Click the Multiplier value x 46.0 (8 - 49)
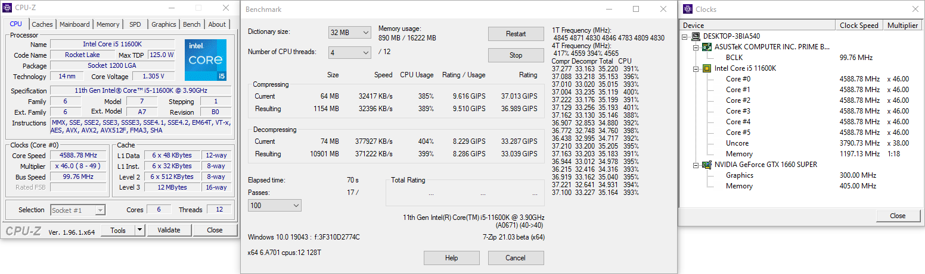Viewport: 925px width, 274px height. pos(78,166)
